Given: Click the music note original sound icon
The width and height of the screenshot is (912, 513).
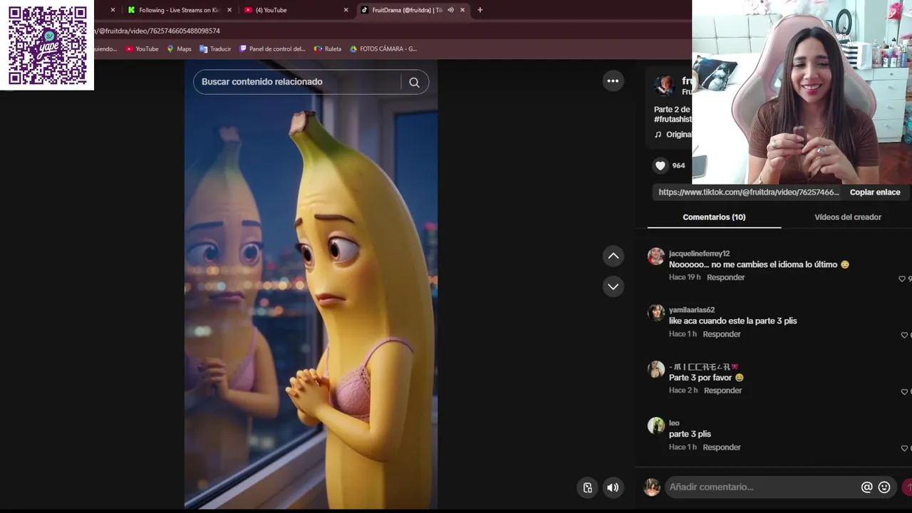Looking at the screenshot, I should tap(658, 135).
